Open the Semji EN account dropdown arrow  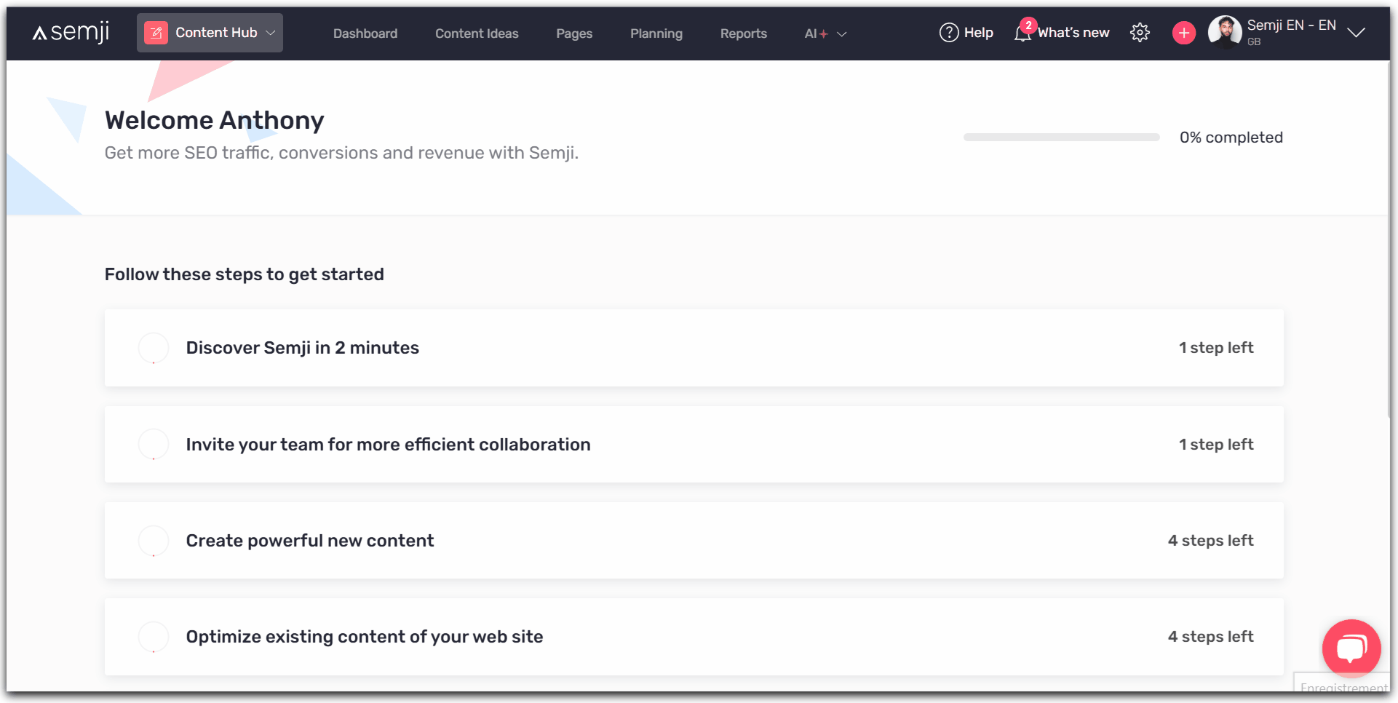click(x=1355, y=33)
